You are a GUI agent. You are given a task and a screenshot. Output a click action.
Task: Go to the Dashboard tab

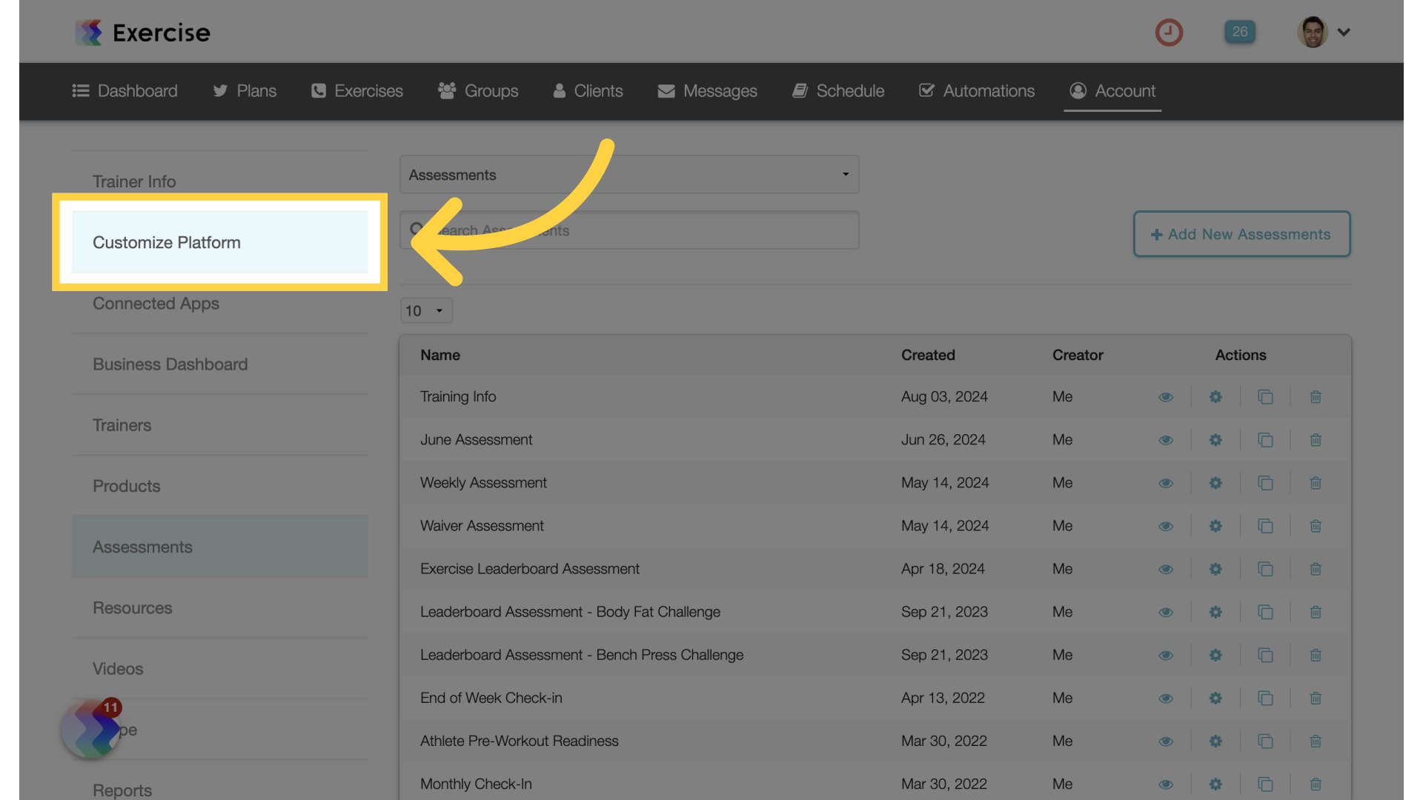[125, 91]
